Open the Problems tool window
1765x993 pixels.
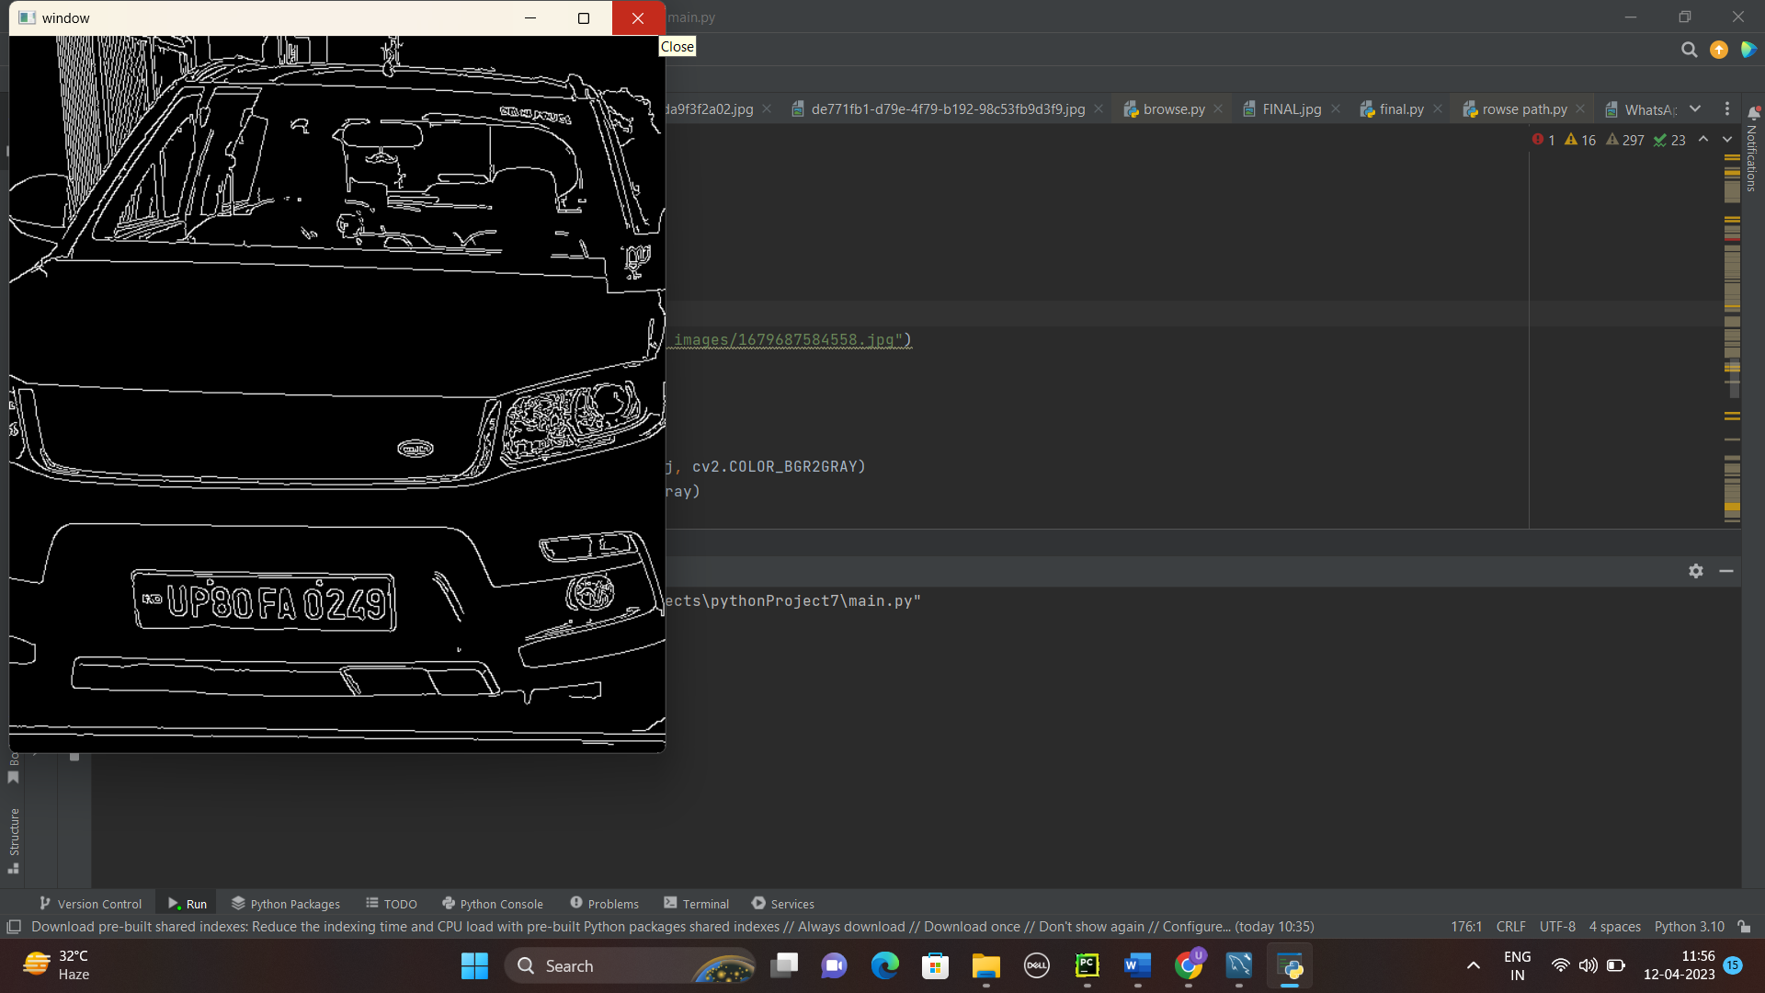(x=604, y=904)
